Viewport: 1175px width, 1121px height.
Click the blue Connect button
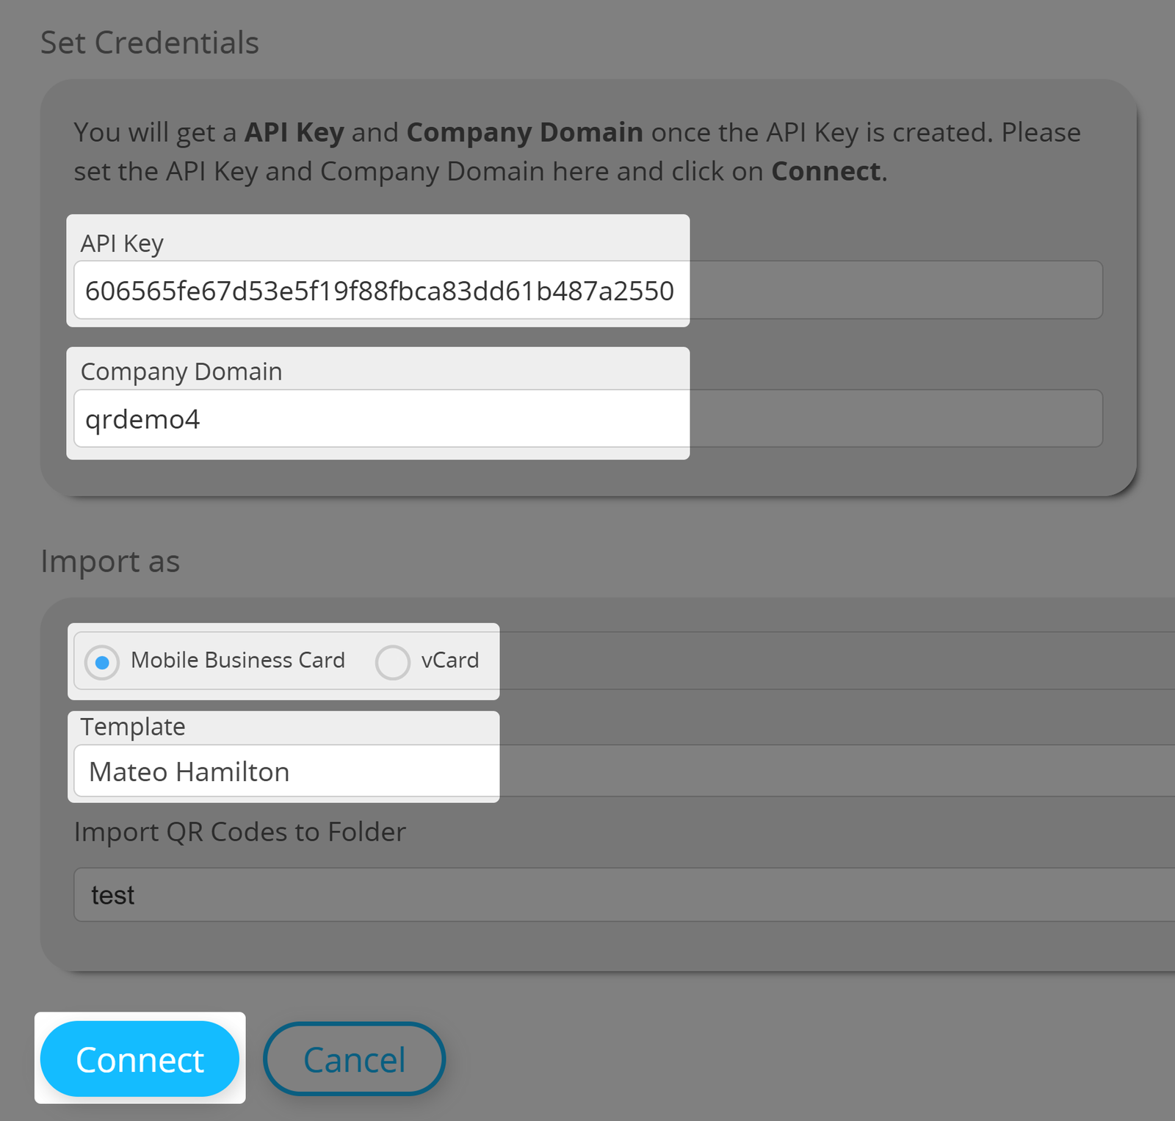140,1059
